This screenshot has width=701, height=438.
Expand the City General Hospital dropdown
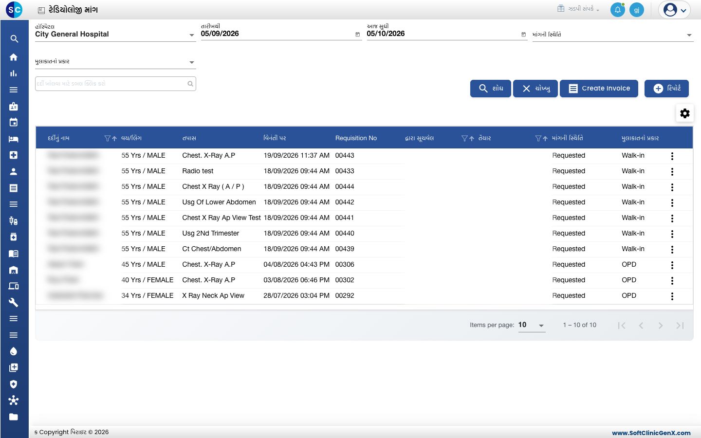tap(115, 34)
